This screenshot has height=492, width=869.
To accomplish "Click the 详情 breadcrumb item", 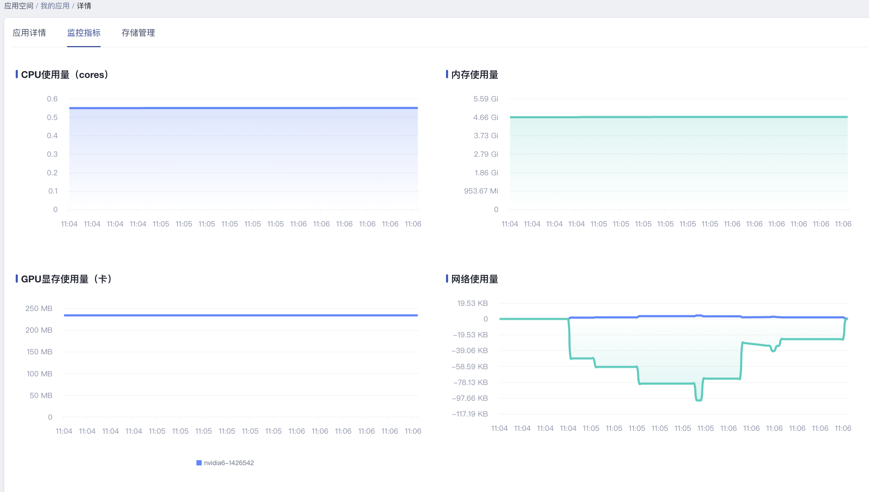I will click(x=84, y=6).
